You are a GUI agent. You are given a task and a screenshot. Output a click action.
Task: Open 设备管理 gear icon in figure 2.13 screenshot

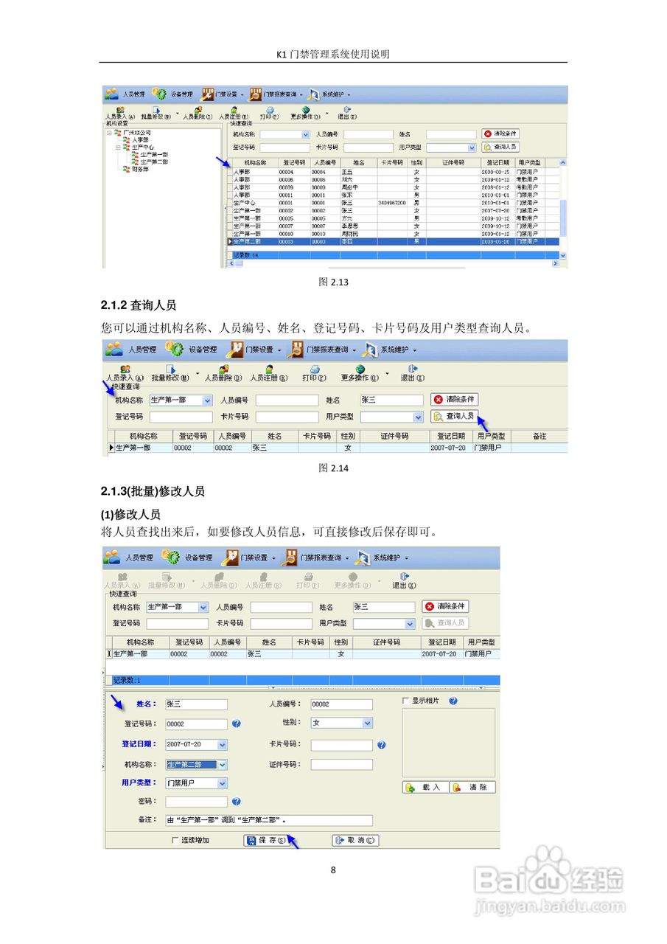coord(159,94)
